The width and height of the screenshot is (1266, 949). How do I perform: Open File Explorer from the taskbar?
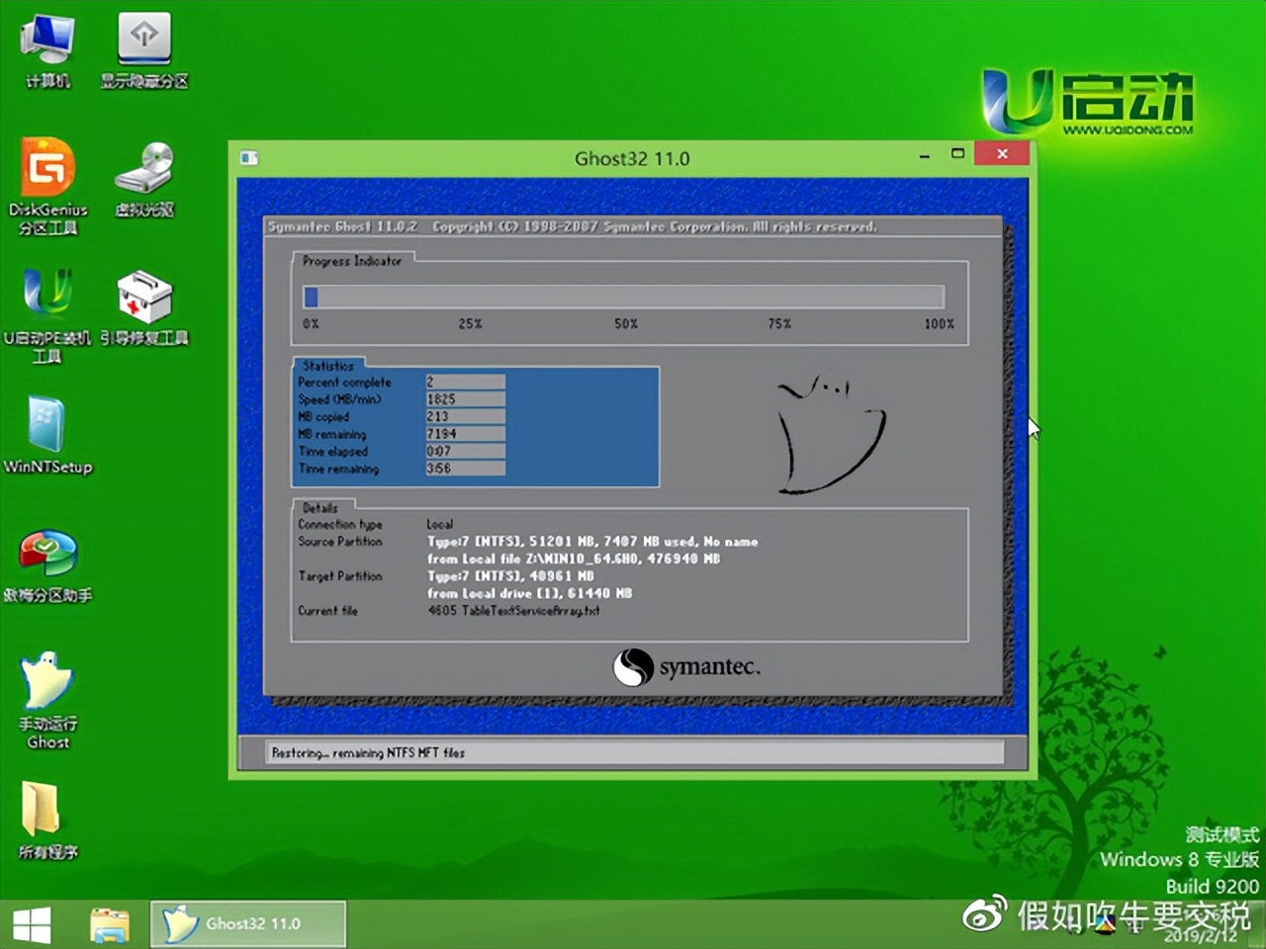[x=109, y=923]
